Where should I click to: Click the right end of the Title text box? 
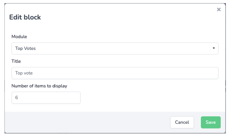[211, 73]
